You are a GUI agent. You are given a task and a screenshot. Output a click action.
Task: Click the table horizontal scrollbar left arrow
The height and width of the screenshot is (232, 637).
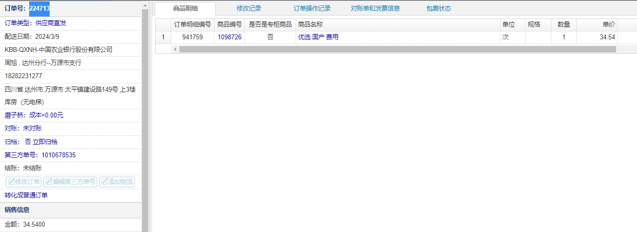(x=175, y=49)
